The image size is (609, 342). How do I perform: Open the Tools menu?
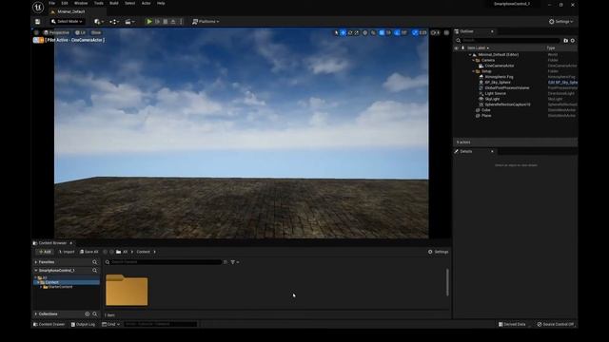pos(99,3)
